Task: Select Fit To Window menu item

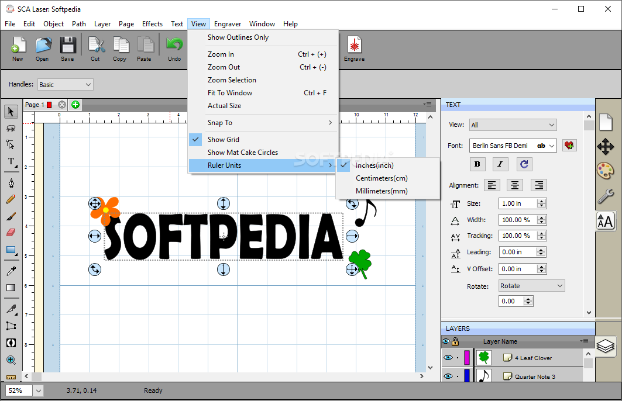Action: coord(263,93)
